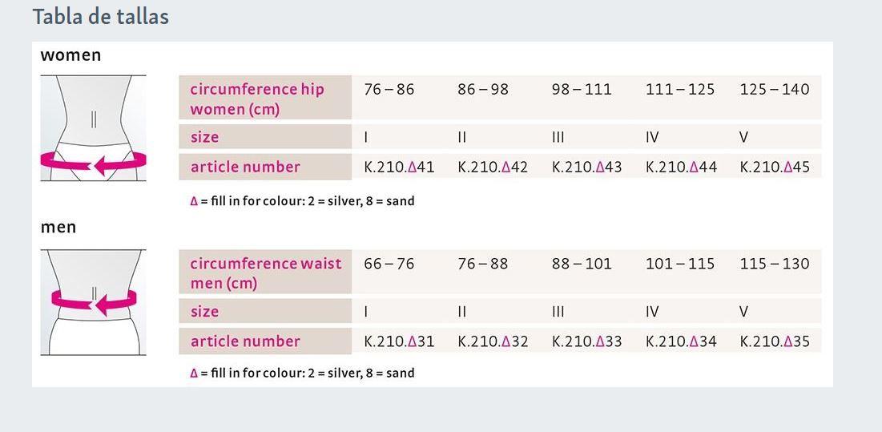This screenshot has height=432, width=882.
Task: Click men's article number K.210.Δ31
Action: [399, 341]
